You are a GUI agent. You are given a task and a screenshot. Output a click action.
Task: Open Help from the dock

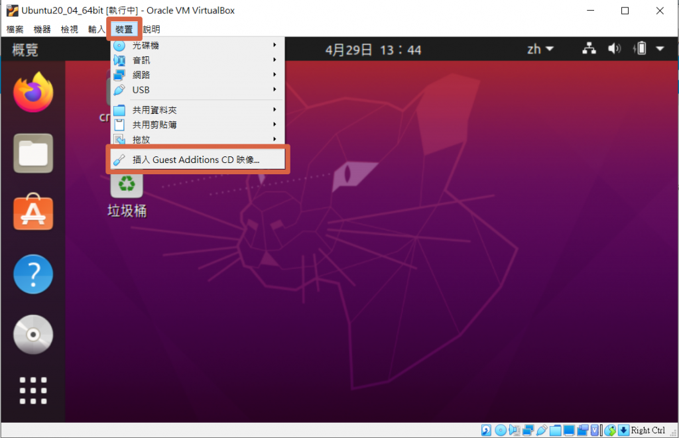pos(33,274)
